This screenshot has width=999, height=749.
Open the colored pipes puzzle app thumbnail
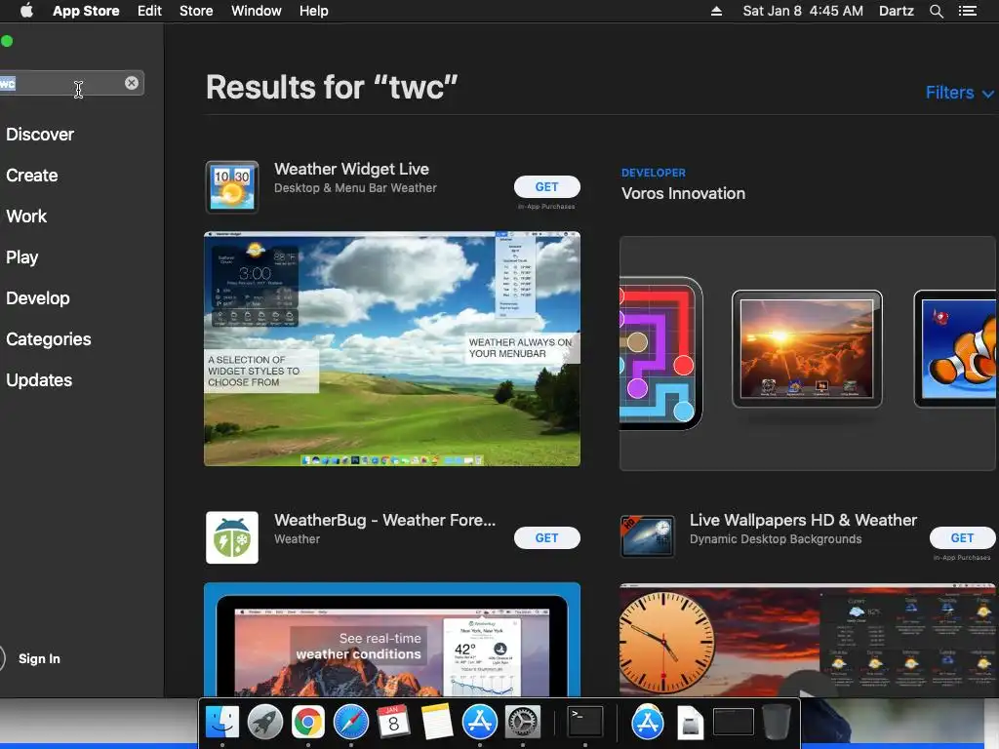click(660, 353)
